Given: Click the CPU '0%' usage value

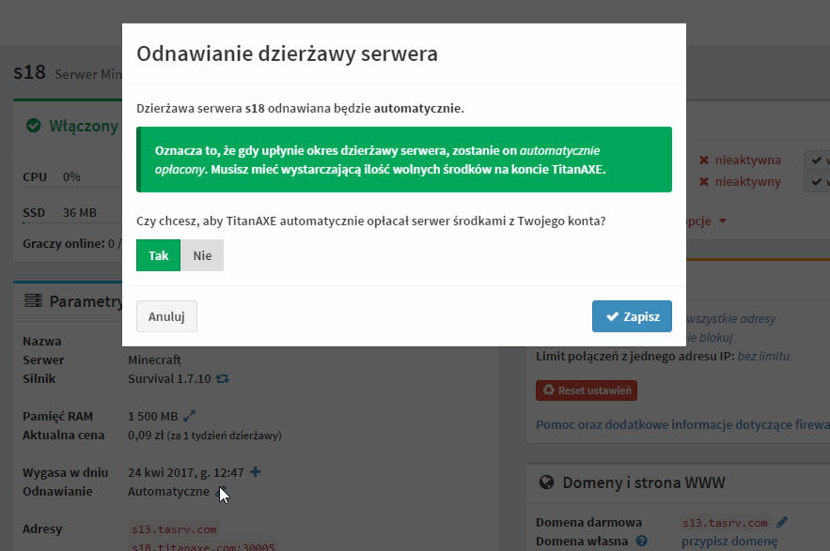Looking at the screenshot, I should (x=71, y=176).
